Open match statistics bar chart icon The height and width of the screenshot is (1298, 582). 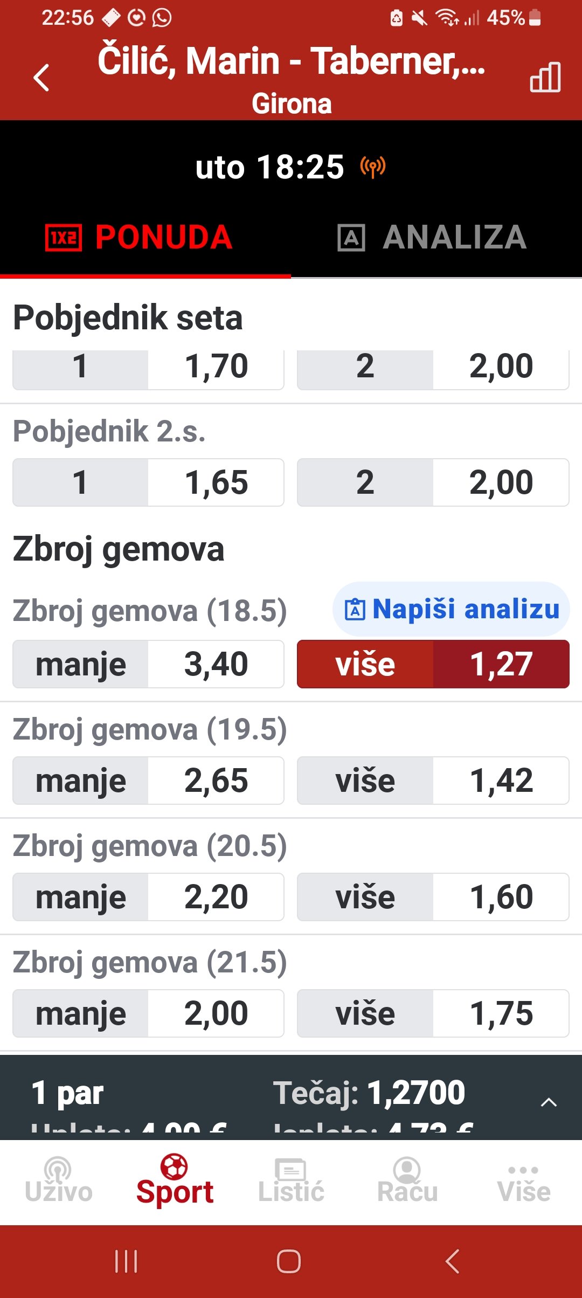[545, 77]
